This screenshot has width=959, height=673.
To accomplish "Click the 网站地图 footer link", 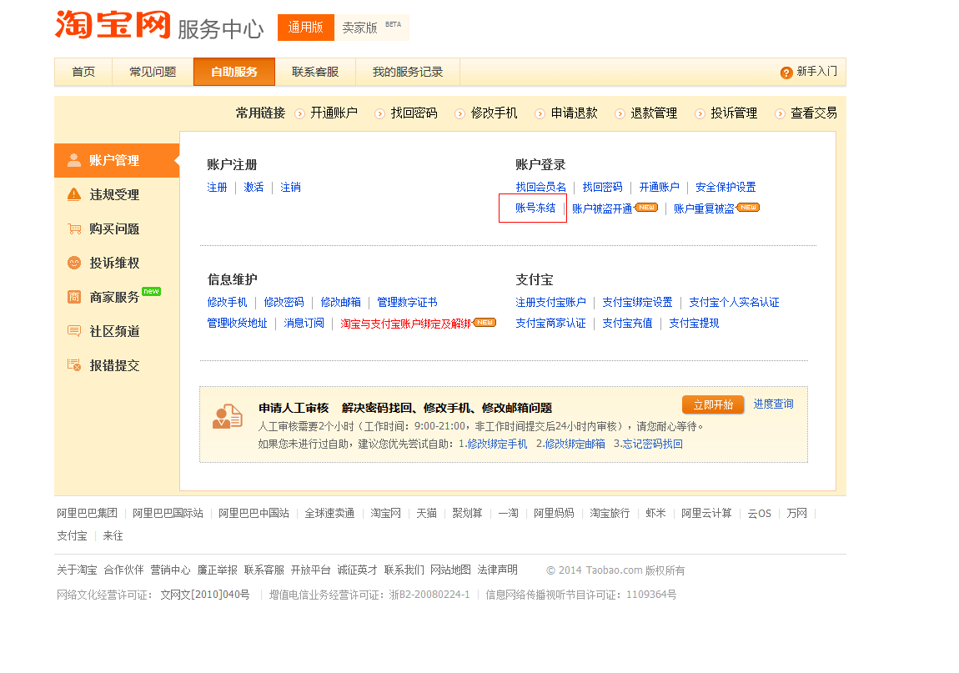I will click(451, 570).
